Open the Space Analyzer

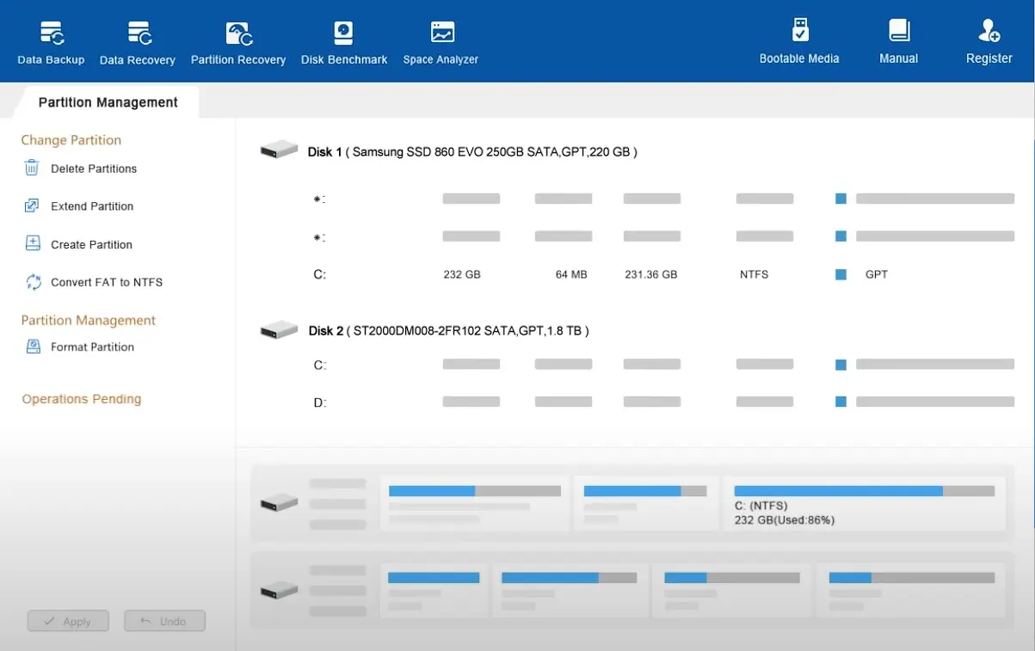[x=440, y=44]
